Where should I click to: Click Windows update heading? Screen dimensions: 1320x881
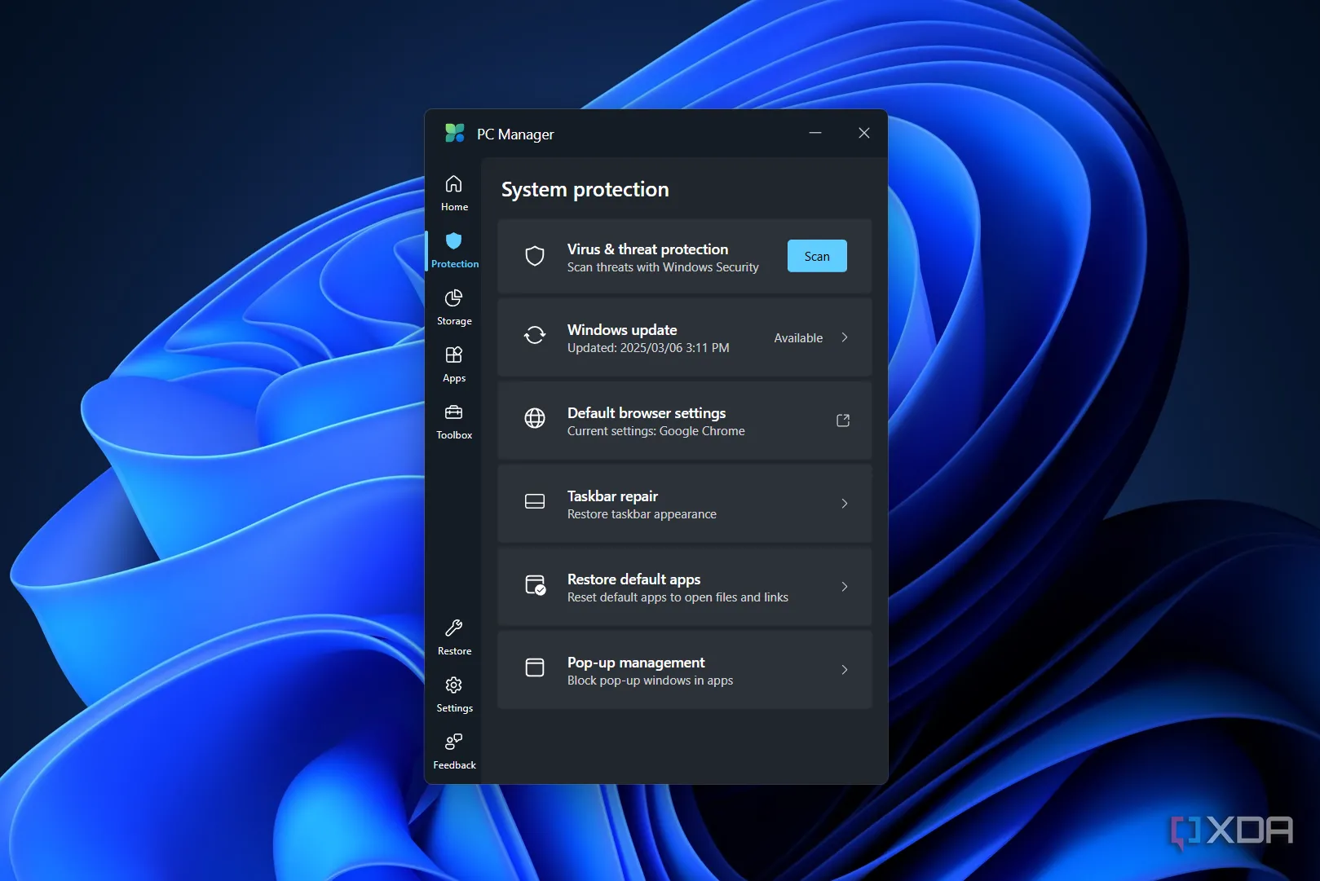[x=622, y=329]
